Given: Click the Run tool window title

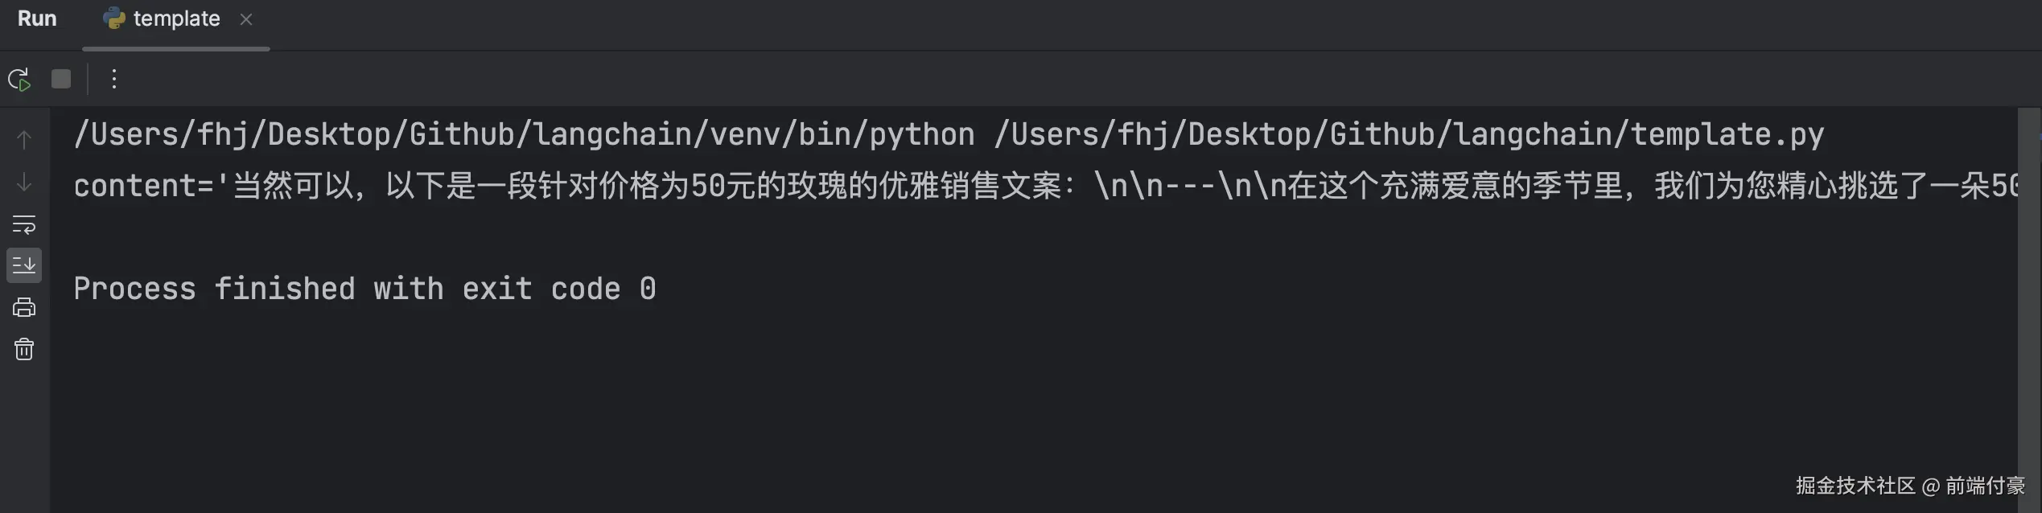Looking at the screenshot, I should [37, 19].
